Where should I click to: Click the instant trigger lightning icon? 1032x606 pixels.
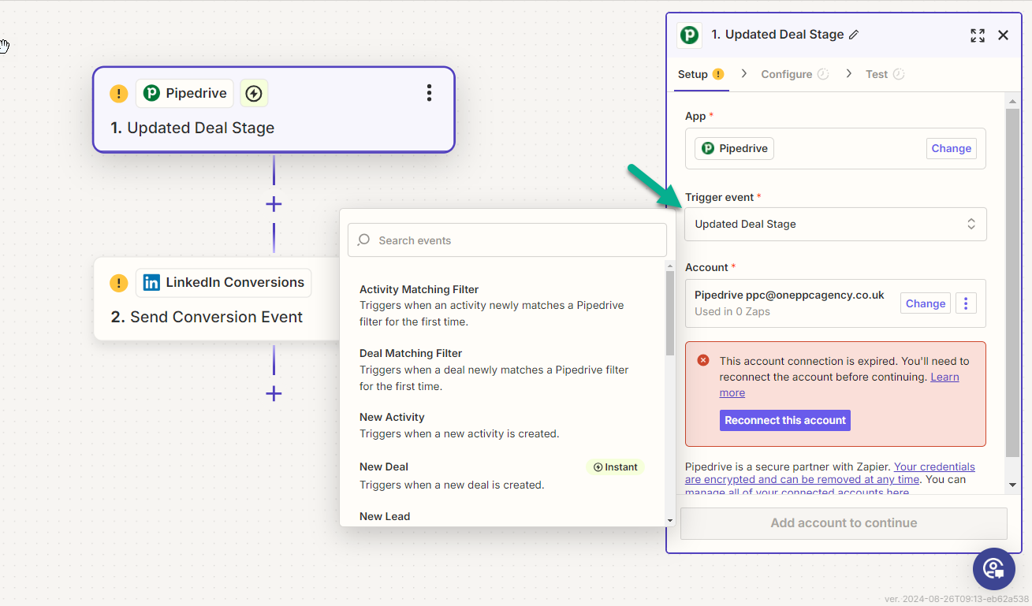click(x=254, y=93)
